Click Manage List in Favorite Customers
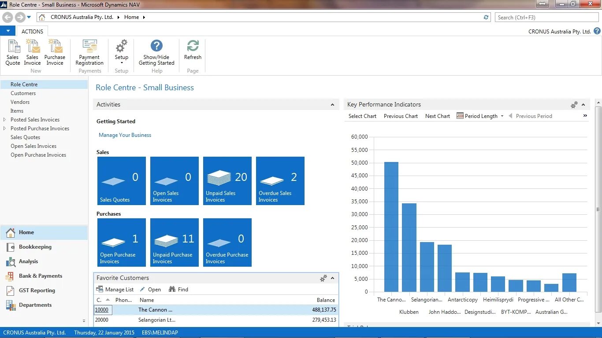602x338 pixels. pos(115,290)
